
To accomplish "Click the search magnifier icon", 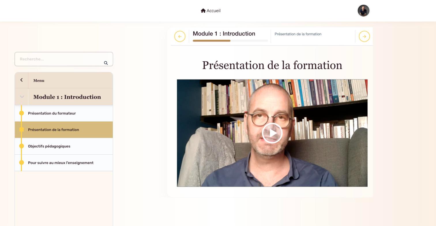I will [106, 63].
